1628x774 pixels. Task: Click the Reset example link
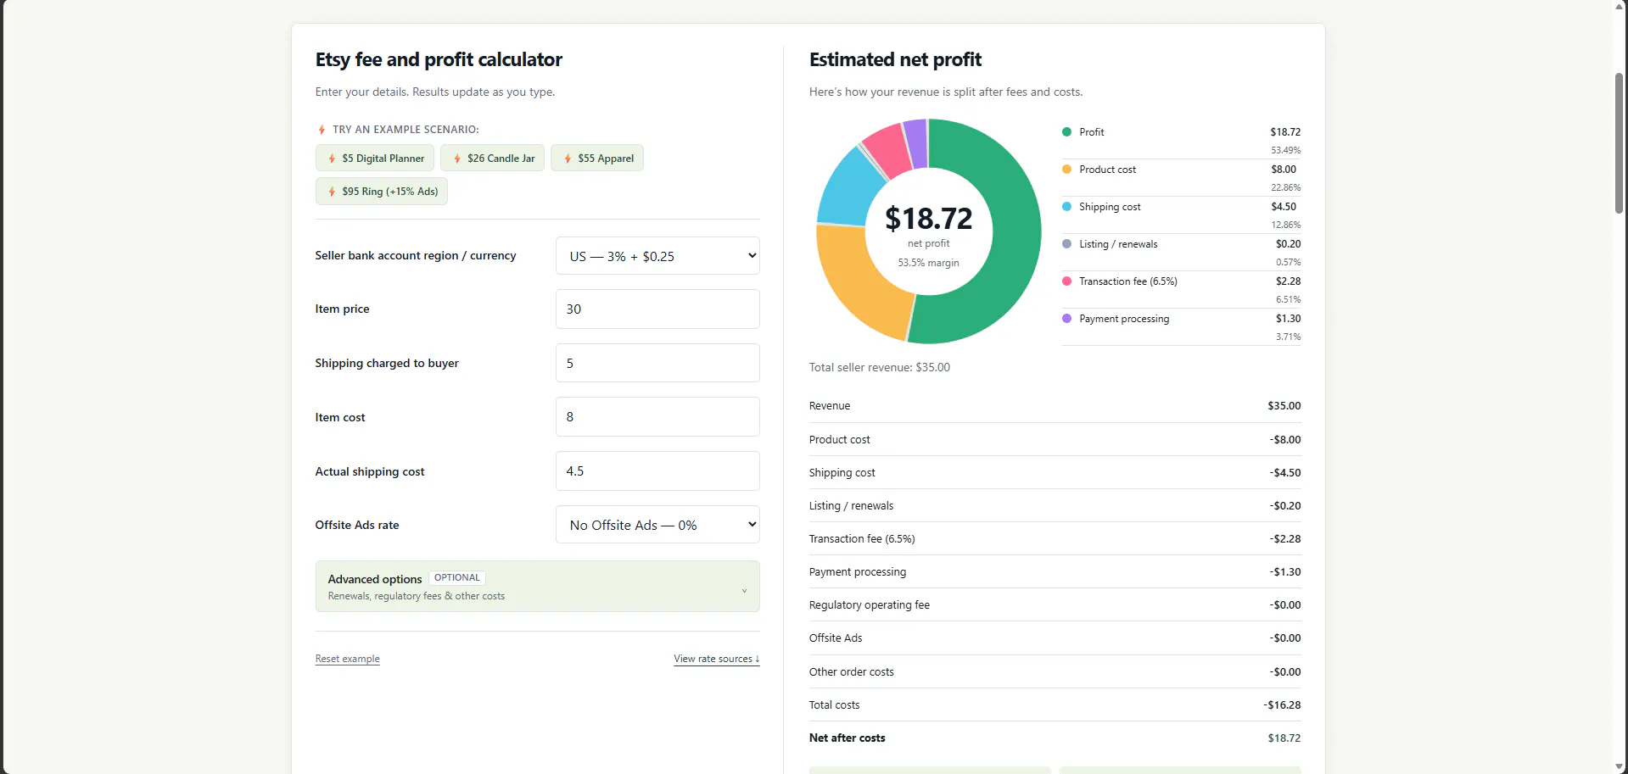click(347, 659)
